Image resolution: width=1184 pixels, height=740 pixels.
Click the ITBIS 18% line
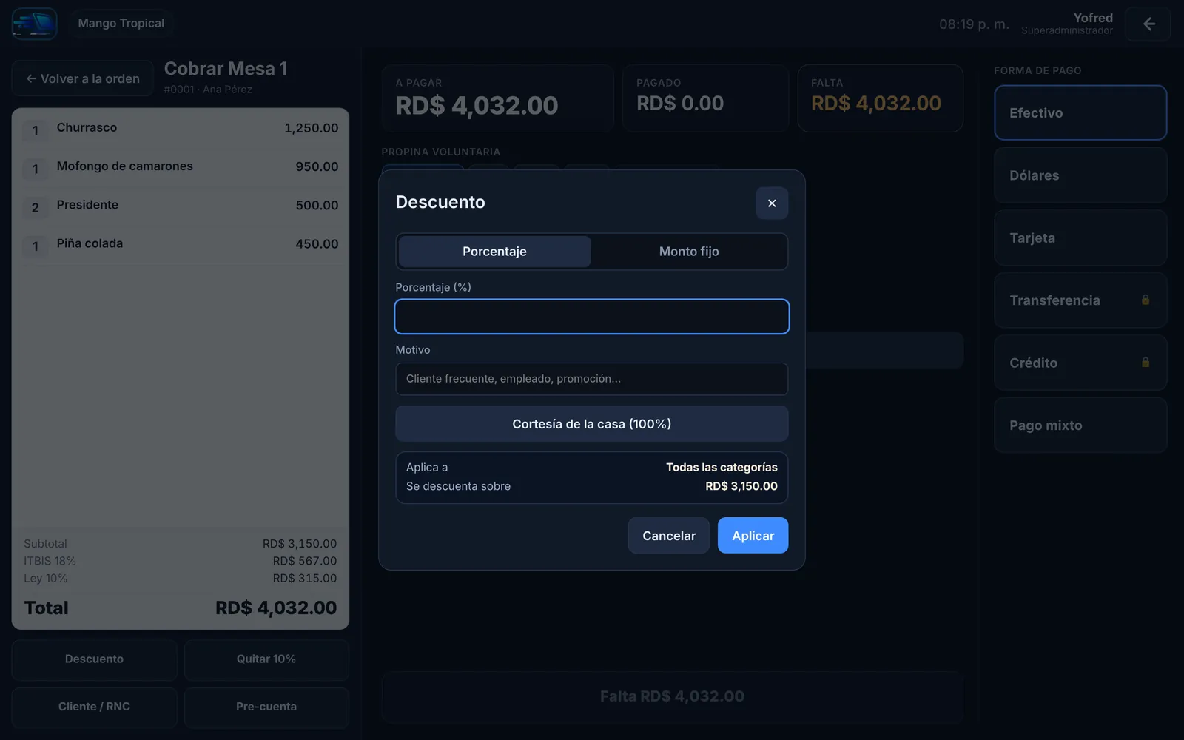click(x=180, y=561)
